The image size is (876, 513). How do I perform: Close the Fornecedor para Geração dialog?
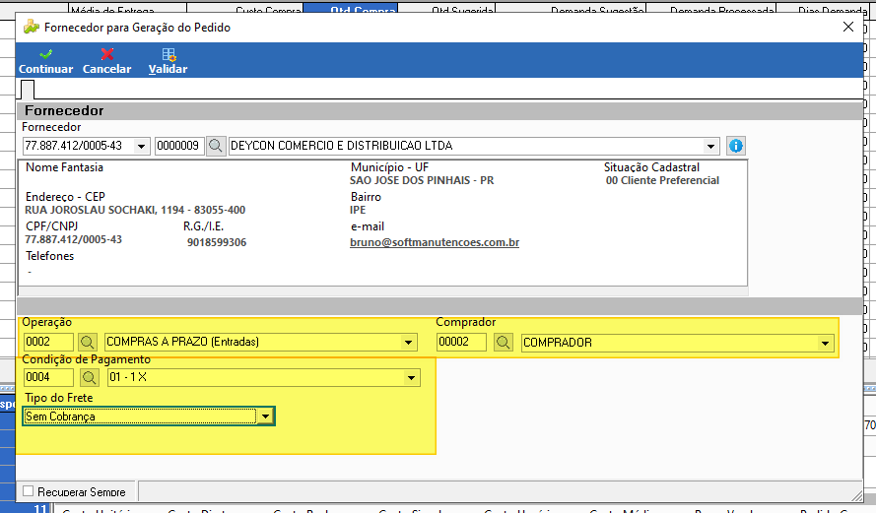(x=848, y=27)
